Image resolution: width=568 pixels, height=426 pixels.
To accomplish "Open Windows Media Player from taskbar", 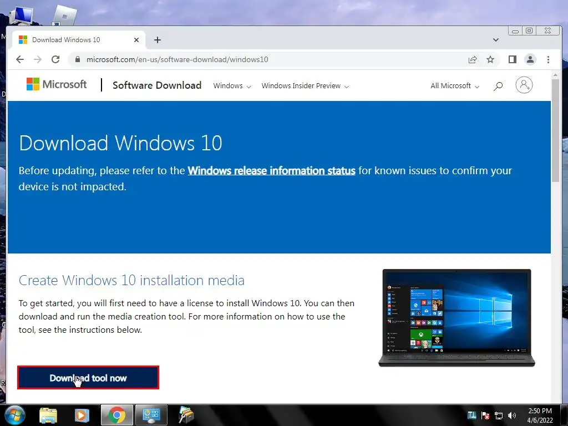I will click(82, 415).
